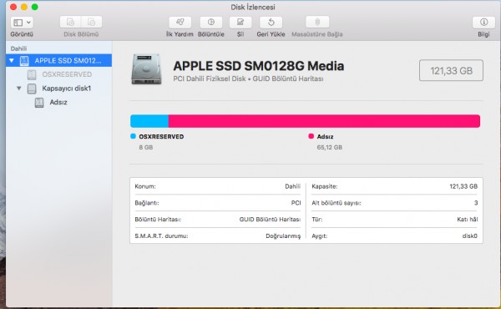The image size is (501, 309).
Task: Click the Kapasite row label
Action: 325,186
